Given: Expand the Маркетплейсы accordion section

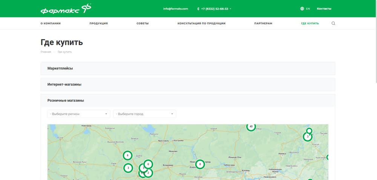Looking at the screenshot, I should pos(188,68).
